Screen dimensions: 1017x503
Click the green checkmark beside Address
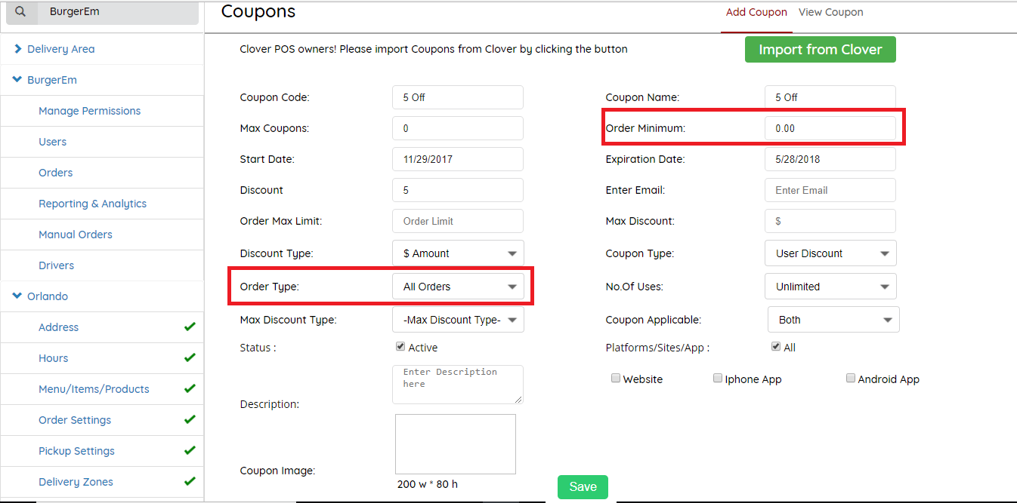pyautogui.click(x=190, y=327)
